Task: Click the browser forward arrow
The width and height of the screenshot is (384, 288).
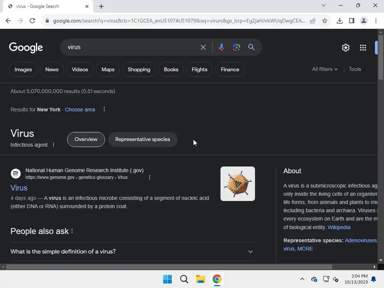Action: coord(20,21)
